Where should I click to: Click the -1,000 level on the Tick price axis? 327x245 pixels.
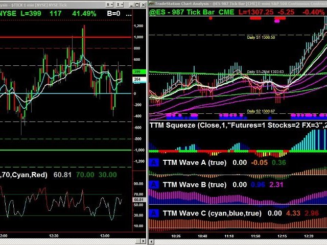[x=139, y=150]
